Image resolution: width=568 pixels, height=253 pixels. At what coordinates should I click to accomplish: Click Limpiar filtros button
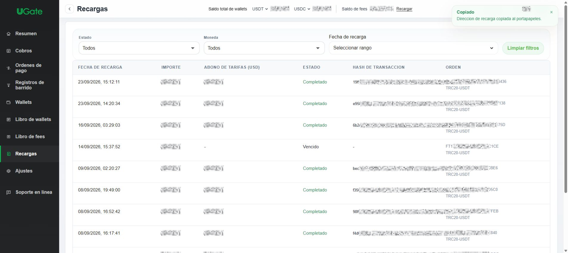point(523,48)
